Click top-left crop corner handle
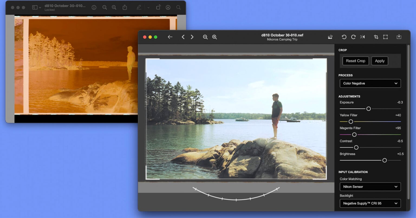Image resolution: width=416 pixels, height=218 pixels. [x=152, y=65]
